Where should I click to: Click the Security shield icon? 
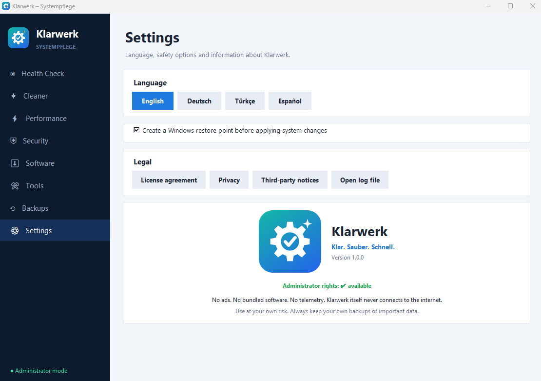pyautogui.click(x=14, y=141)
